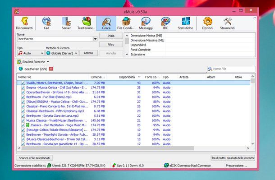Click the Risultati Ricerche icon
The image size is (275, 180).
[19, 62]
